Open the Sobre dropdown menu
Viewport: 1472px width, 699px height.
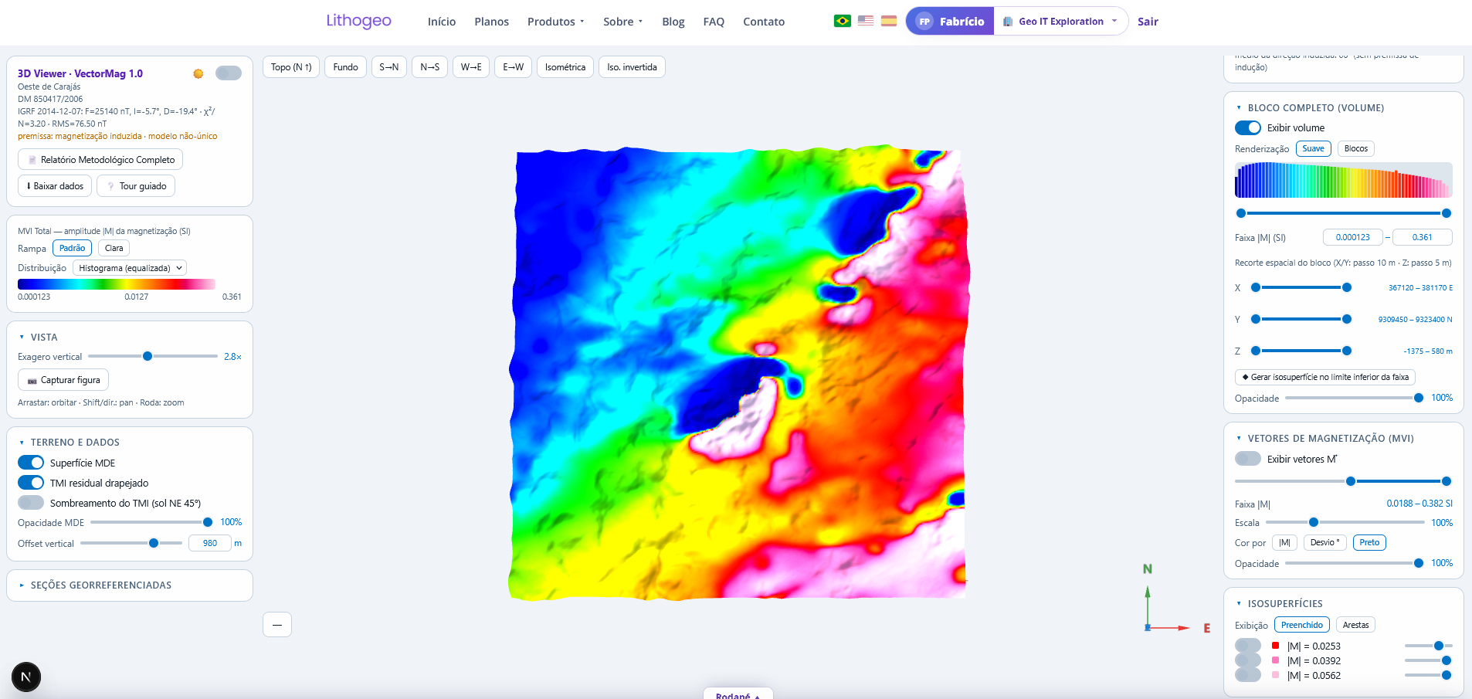622,22
